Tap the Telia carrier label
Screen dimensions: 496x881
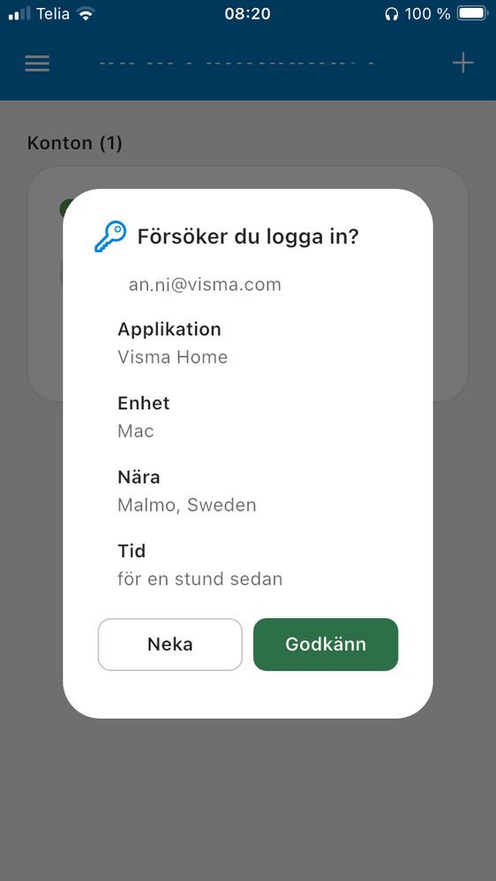click(54, 14)
